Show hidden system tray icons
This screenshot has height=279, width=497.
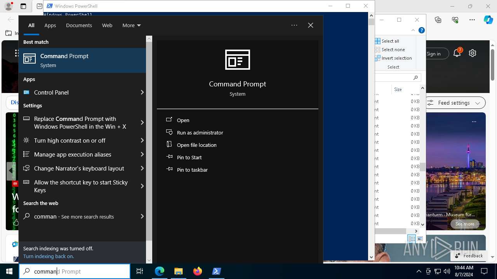419,271
